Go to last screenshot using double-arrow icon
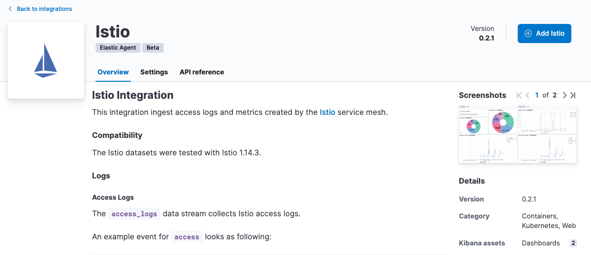This screenshot has width=591, height=255. 573,95
